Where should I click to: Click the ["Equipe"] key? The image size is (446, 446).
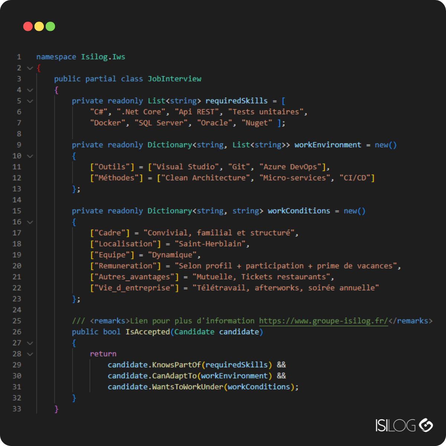click(x=112, y=255)
